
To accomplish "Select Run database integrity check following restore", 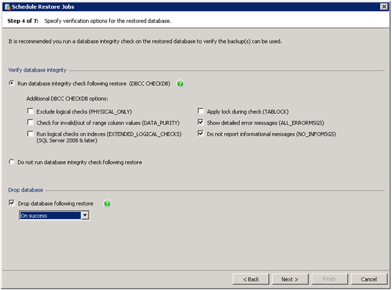I will pyautogui.click(x=12, y=83).
